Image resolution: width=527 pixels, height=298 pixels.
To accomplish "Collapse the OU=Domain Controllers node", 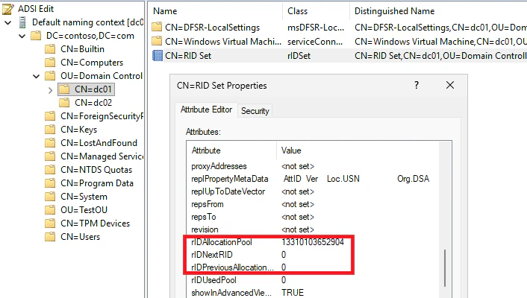I will (37, 76).
